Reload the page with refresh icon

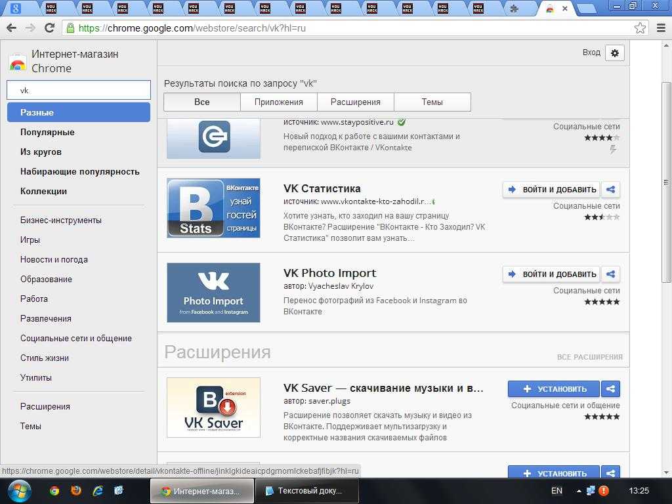click(49, 28)
